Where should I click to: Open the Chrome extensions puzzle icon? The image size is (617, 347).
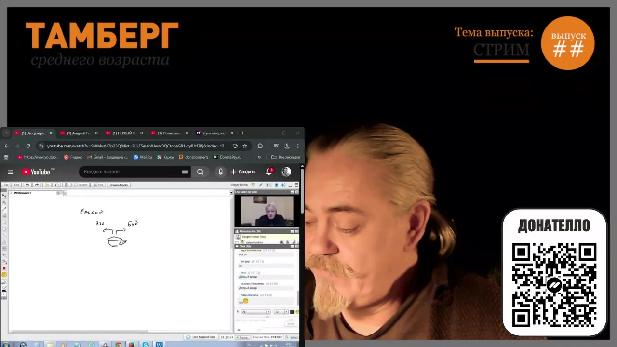pos(260,146)
